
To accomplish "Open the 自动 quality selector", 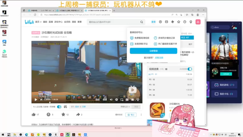I will coord(98,100).
